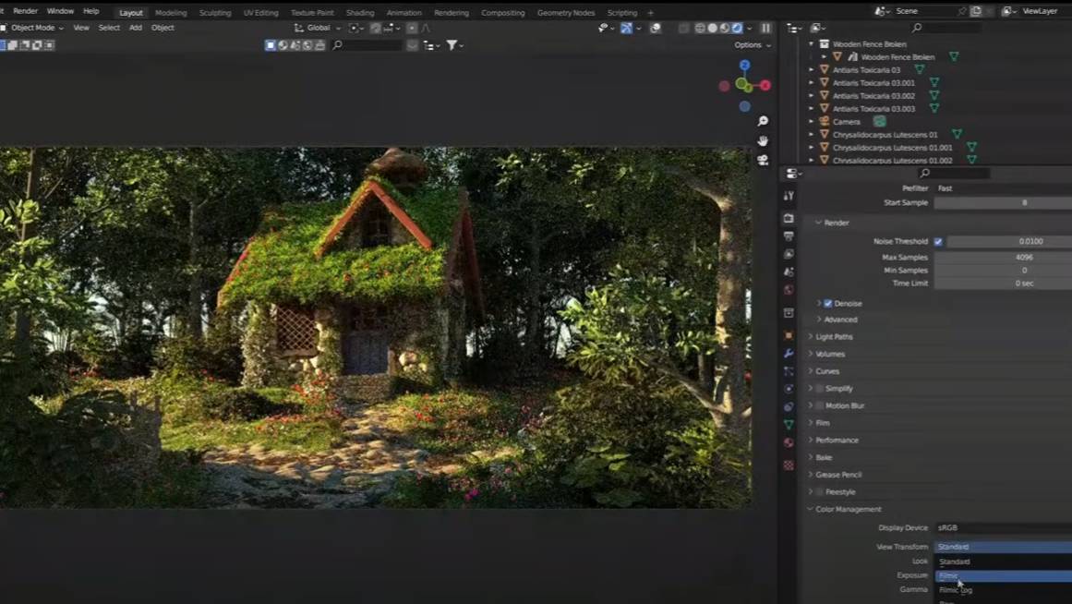The image size is (1072, 604).
Task: Open the View Layer properties tab icon
Action: [x=789, y=254]
